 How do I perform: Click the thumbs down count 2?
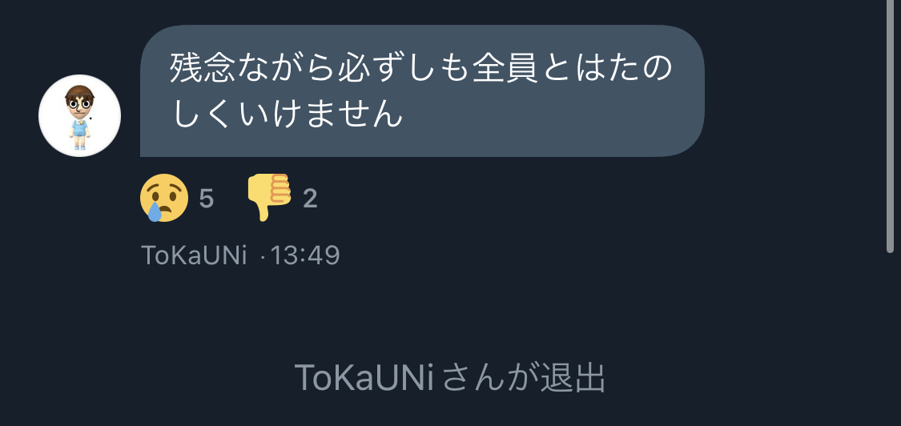pos(310,199)
